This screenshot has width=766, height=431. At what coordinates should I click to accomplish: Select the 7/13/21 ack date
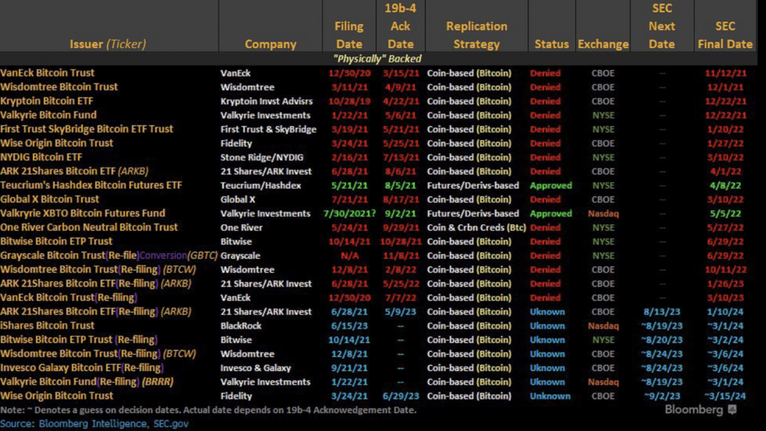(401, 157)
